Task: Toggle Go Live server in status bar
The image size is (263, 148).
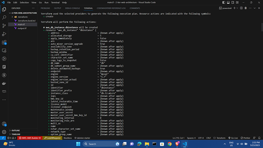Action: [233, 138]
